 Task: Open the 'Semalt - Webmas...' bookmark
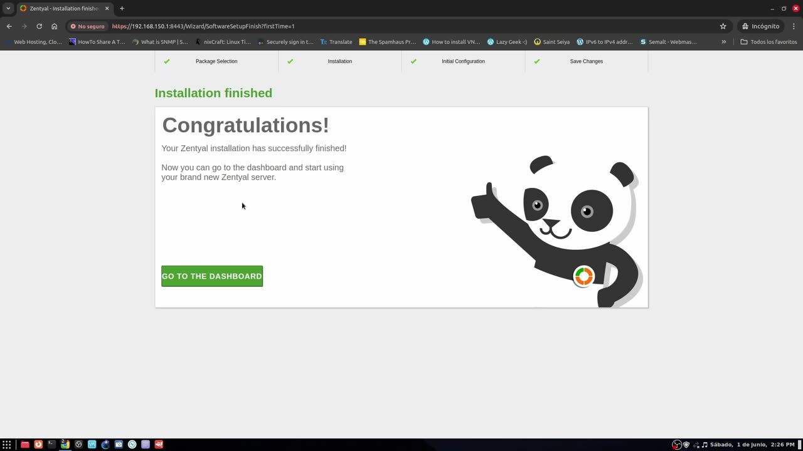coord(668,42)
